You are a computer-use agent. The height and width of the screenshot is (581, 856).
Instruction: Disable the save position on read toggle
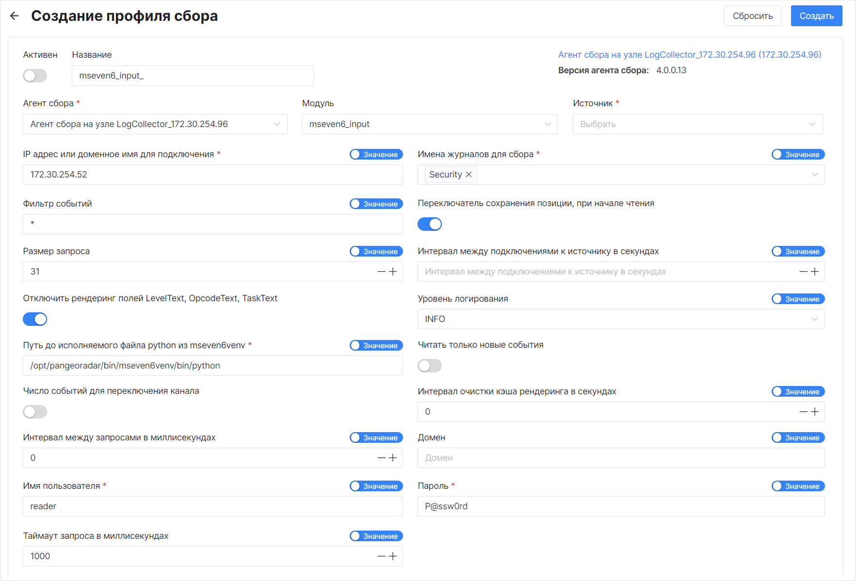[x=430, y=224]
